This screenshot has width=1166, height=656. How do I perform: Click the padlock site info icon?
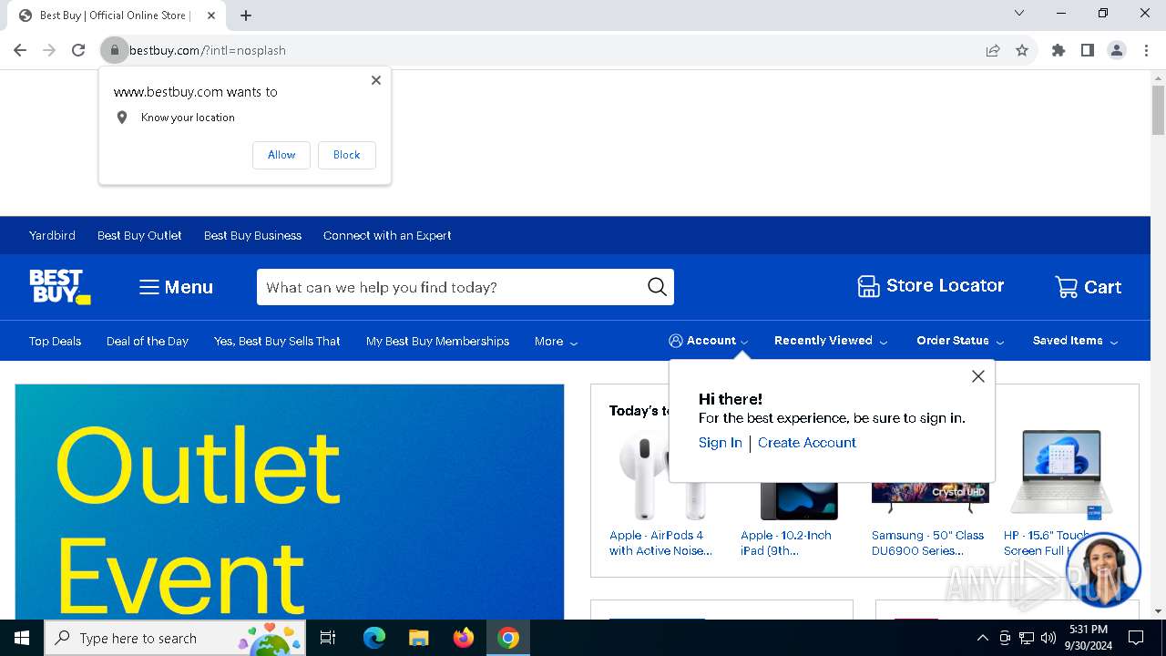coord(114,50)
